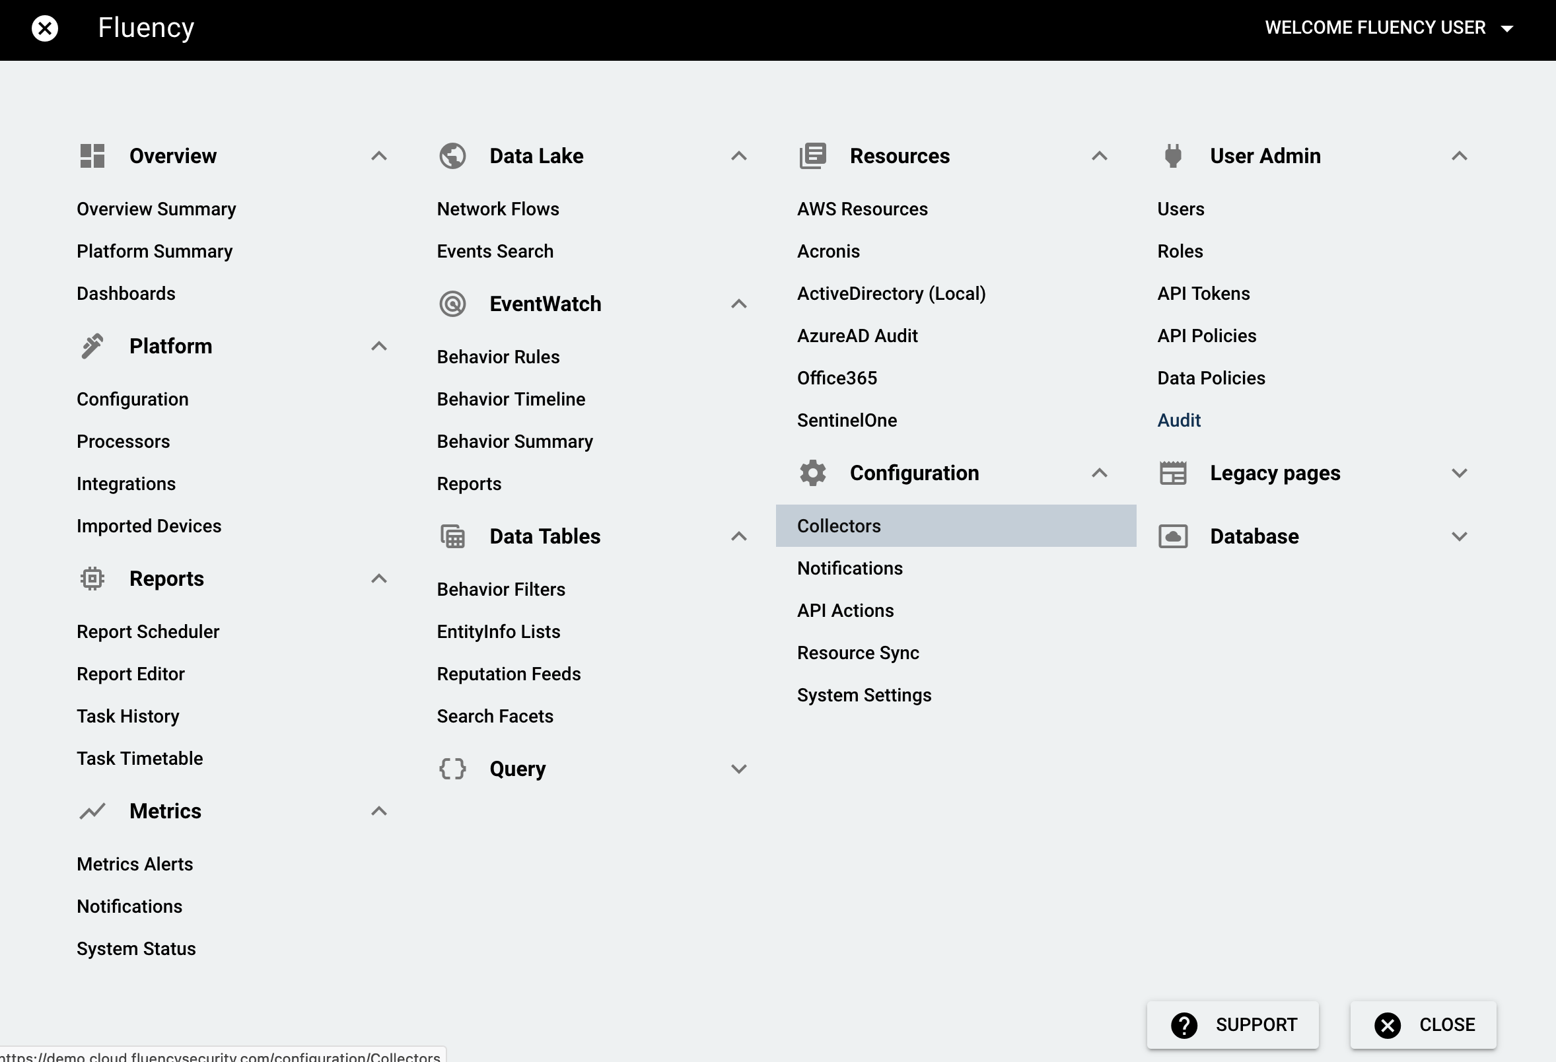Click the Data Lake globe icon
Image resolution: width=1556 pixels, height=1062 pixels.
click(452, 156)
